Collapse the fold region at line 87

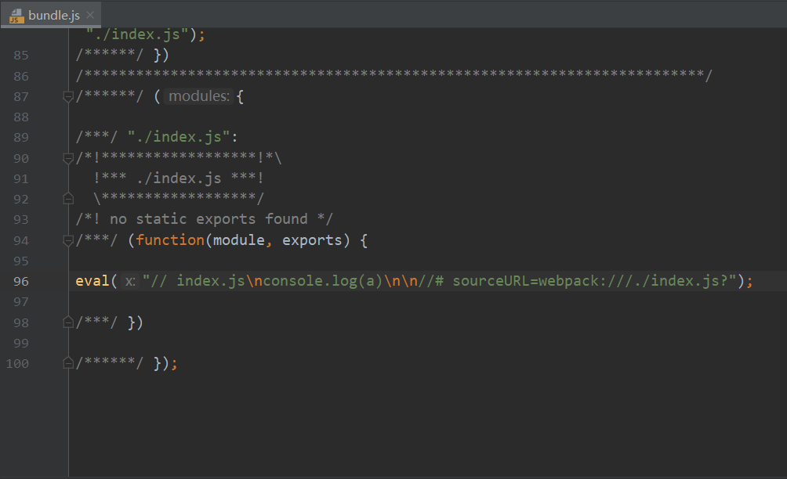[x=68, y=96]
